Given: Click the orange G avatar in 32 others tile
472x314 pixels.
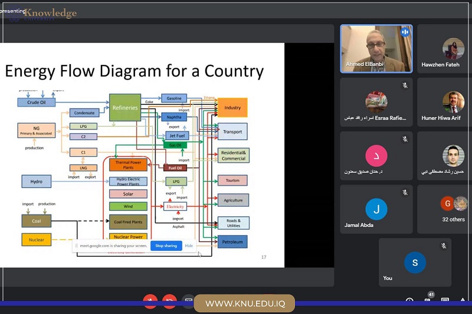Looking at the screenshot, I should click(x=447, y=203).
